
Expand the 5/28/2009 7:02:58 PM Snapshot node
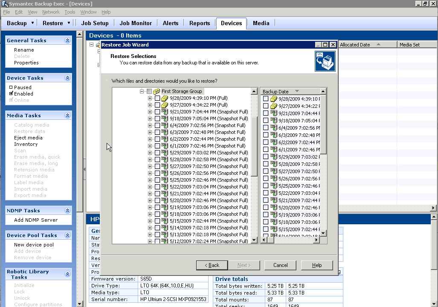coord(150,159)
